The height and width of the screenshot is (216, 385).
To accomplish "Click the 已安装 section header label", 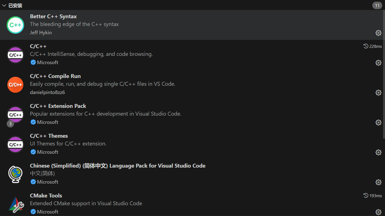I will coord(15,6).
